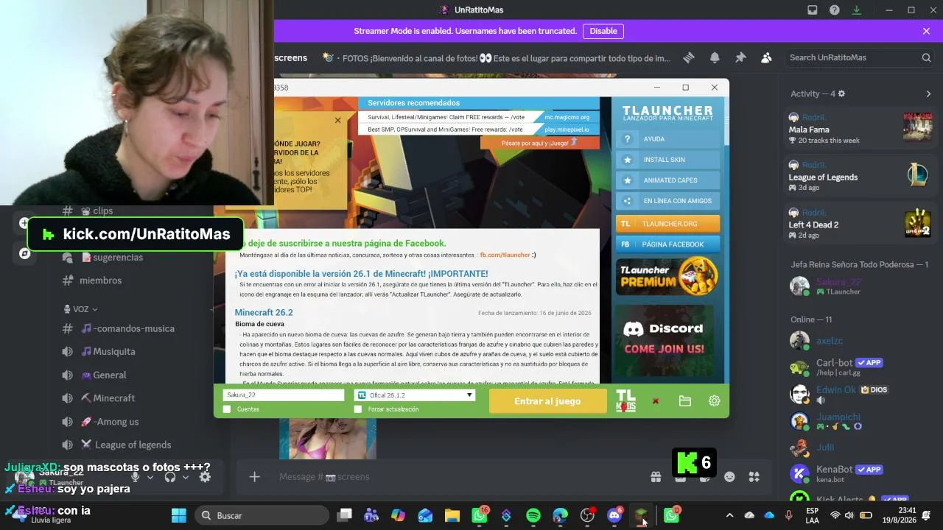Screen dimensions: 943x530
Task: Open the TLAUNCHER.ORG link button
Action: pyautogui.click(x=667, y=224)
